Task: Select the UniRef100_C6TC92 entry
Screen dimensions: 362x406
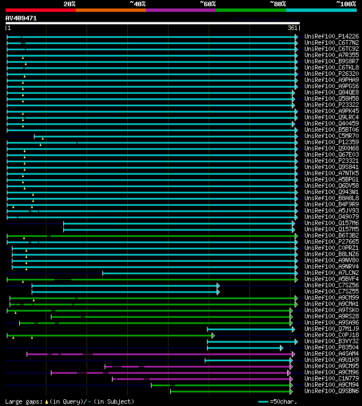Action: tap(331, 49)
